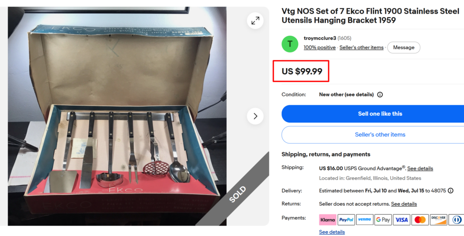This screenshot has width=464, height=236.
Task: Select the PayPal payment icon
Action: click(x=346, y=220)
